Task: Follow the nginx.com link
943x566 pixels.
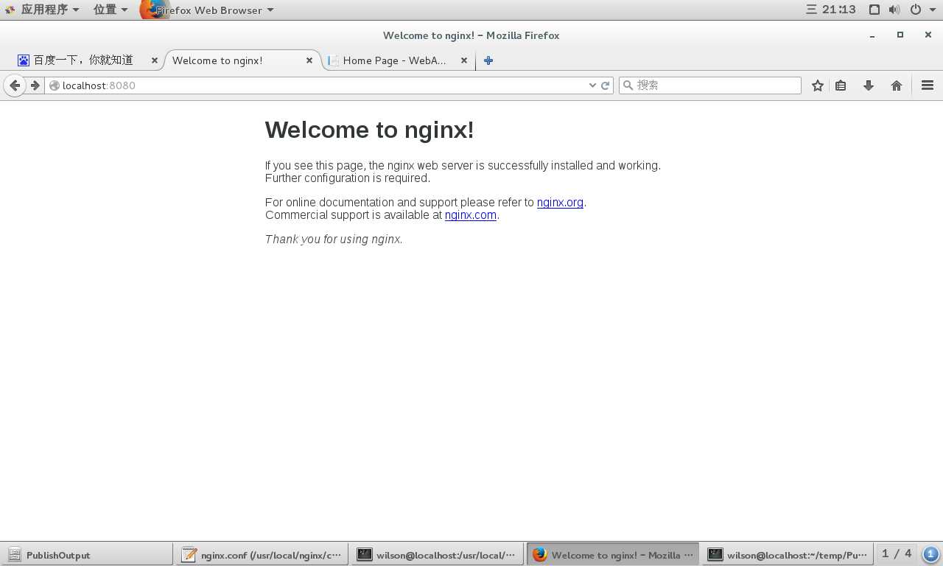Action: point(470,215)
